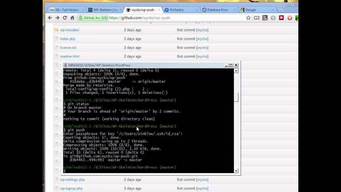The height and width of the screenshot is (192, 341).
Task: Switch to the Git - Fast Version tab
Action: coord(67,10)
